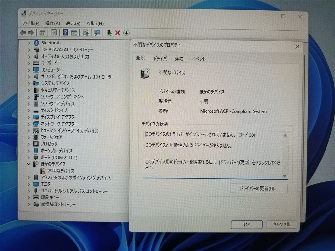Maximize the Device Manager window
The image size is (335, 251).
click(283, 16)
